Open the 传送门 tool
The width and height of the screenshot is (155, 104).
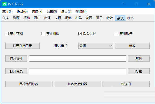pyautogui.click(x=126, y=84)
